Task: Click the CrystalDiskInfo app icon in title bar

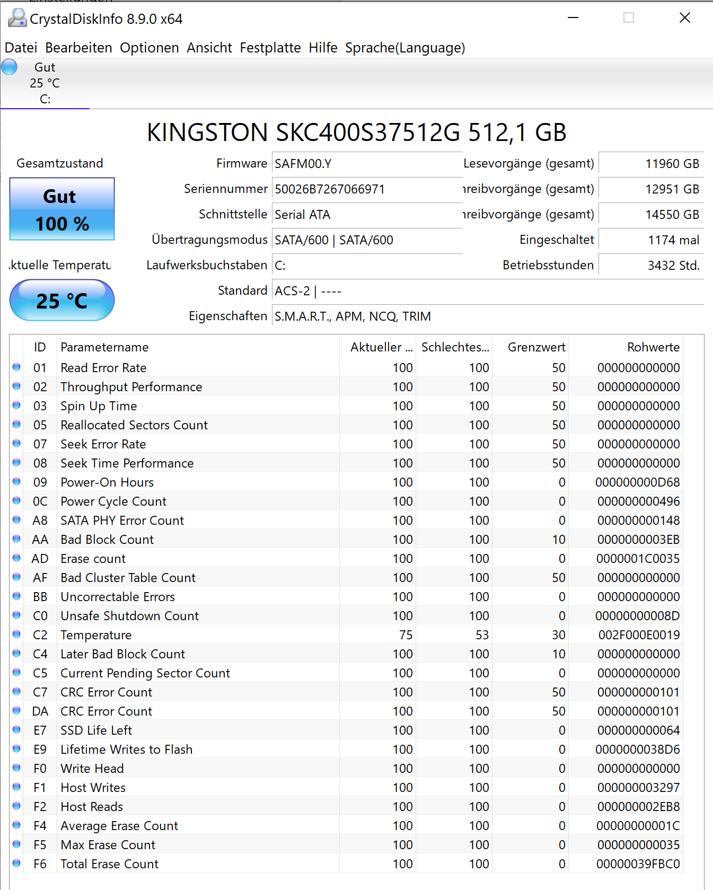Action: (17, 19)
